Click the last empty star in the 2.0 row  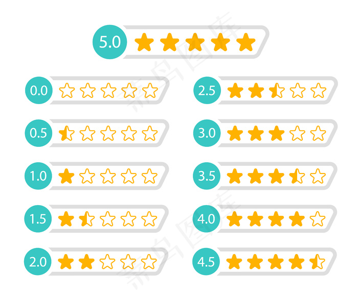coord(149,262)
